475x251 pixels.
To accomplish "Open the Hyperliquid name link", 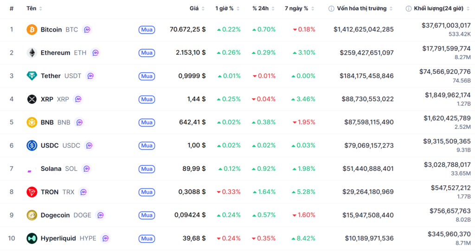I will coord(58,238).
